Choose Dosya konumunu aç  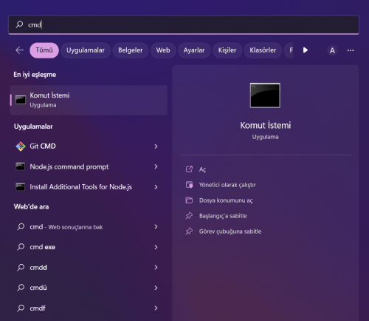226,200
